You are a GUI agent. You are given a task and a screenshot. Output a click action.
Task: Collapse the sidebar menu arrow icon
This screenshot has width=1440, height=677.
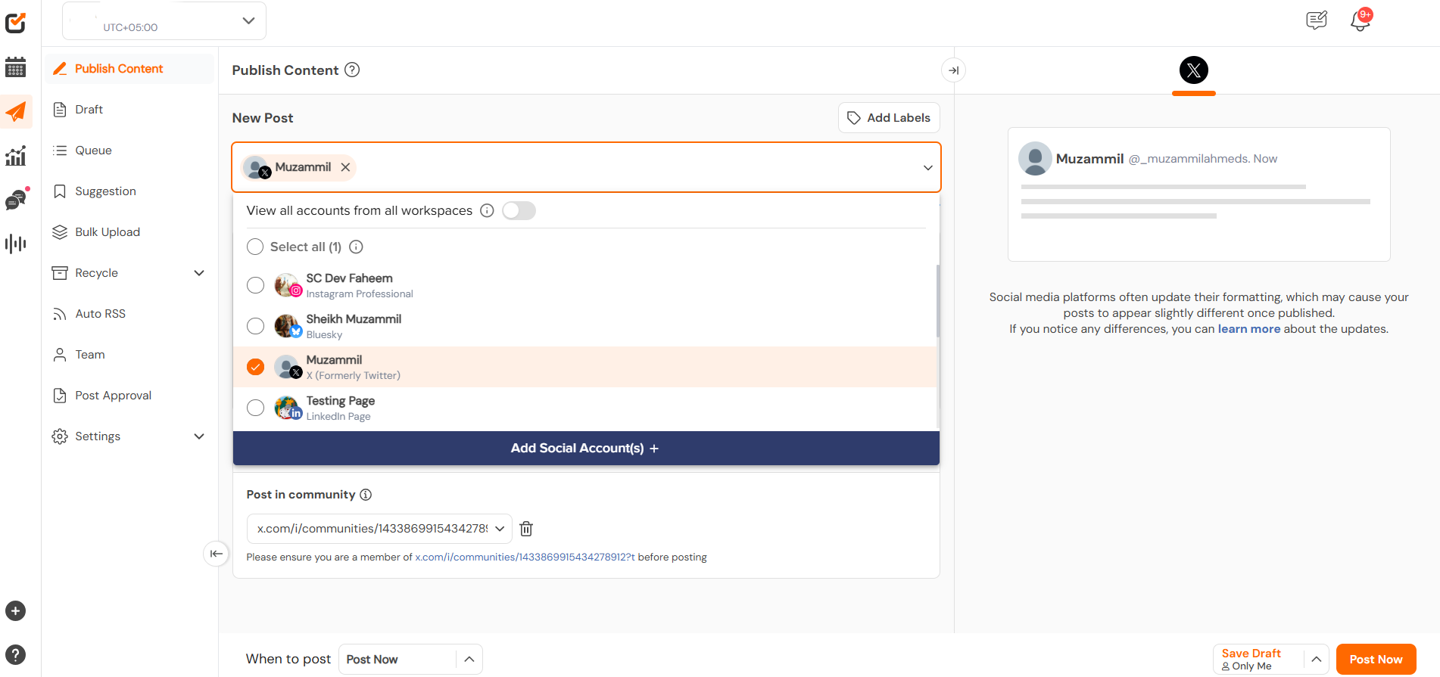(216, 554)
